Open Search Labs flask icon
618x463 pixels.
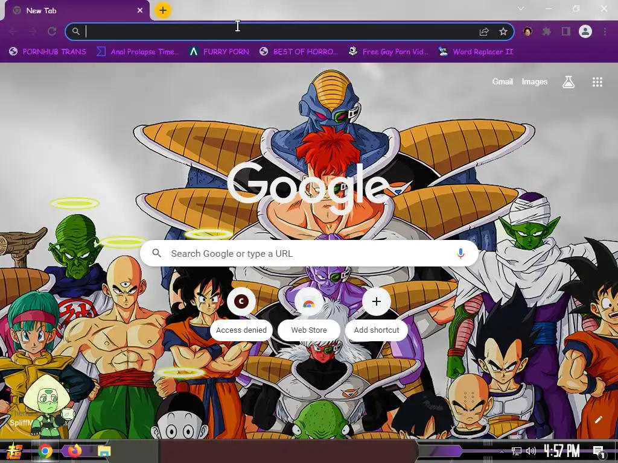(569, 82)
